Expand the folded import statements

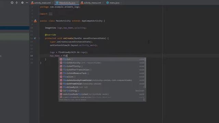click(x=50, y=14)
